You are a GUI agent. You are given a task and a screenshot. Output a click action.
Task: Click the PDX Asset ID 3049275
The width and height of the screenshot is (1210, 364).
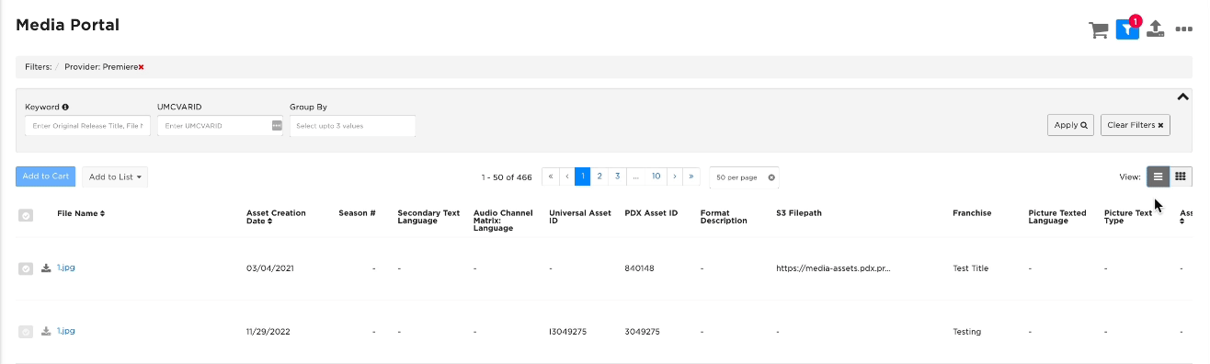coord(642,332)
